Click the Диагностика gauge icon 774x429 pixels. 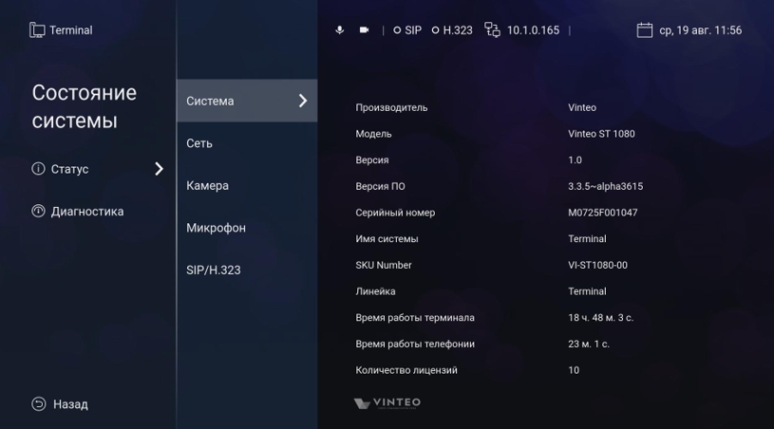tap(38, 211)
